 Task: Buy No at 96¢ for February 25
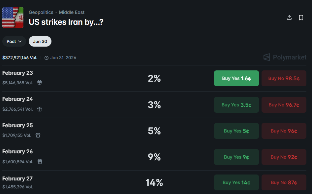coord(284,131)
